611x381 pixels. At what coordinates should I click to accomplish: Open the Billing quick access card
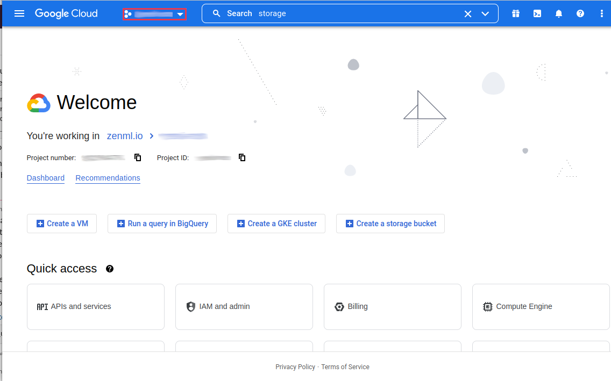pos(392,306)
